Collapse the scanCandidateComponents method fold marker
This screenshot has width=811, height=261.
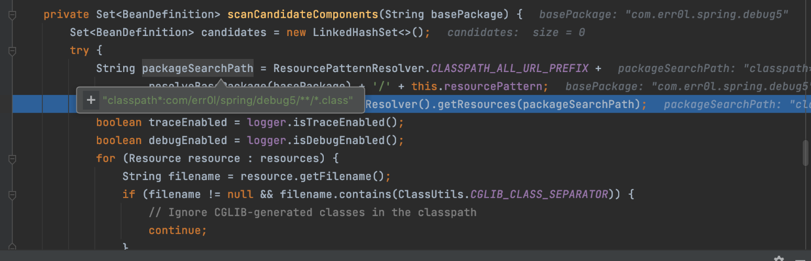click(x=13, y=15)
